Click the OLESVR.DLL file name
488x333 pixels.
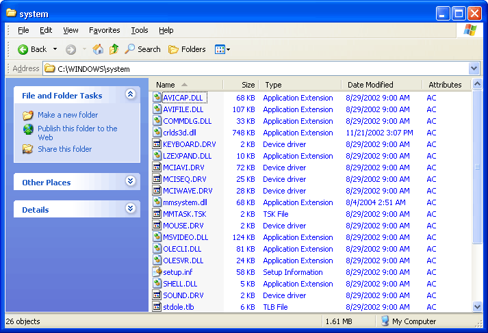coord(183,261)
